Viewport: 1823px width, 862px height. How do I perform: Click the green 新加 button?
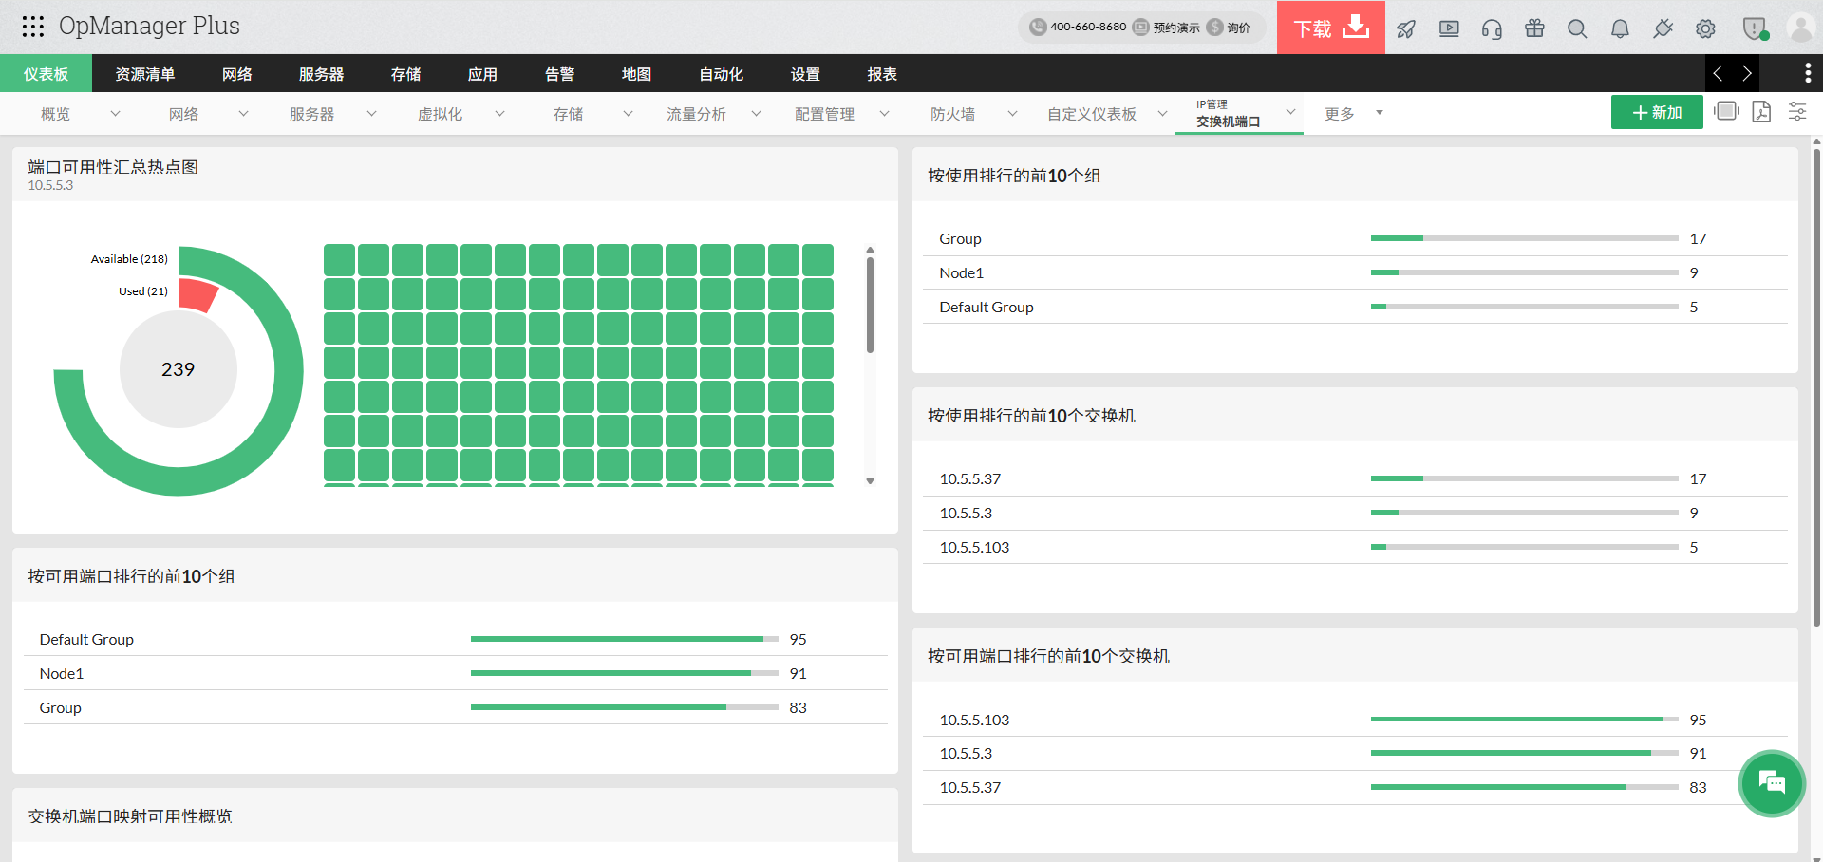click(x=1656, y=112)
